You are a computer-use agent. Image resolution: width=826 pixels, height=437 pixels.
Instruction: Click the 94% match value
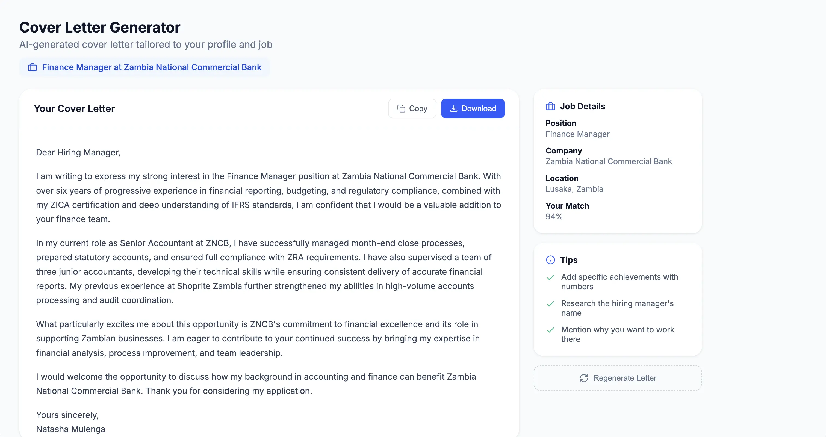point(554,217)
